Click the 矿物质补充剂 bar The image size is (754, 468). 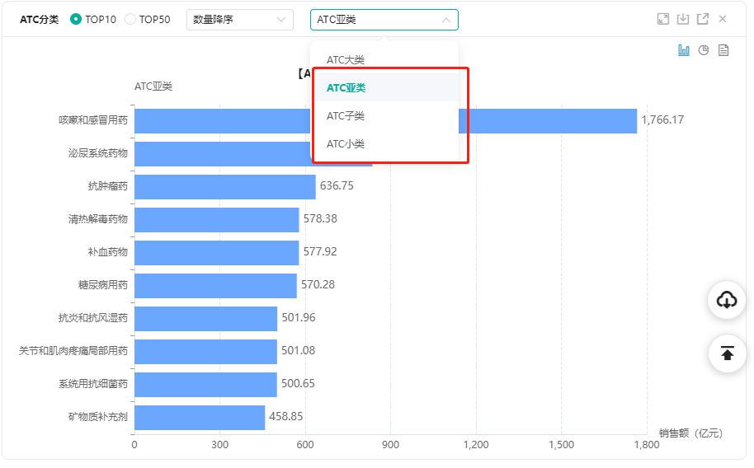click(x=199, y=417)
